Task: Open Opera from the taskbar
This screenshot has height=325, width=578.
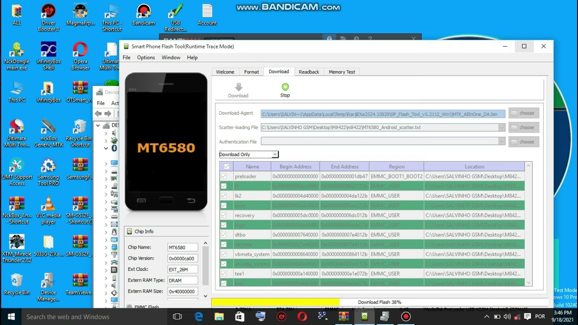Action: click(x=302, y=316)
